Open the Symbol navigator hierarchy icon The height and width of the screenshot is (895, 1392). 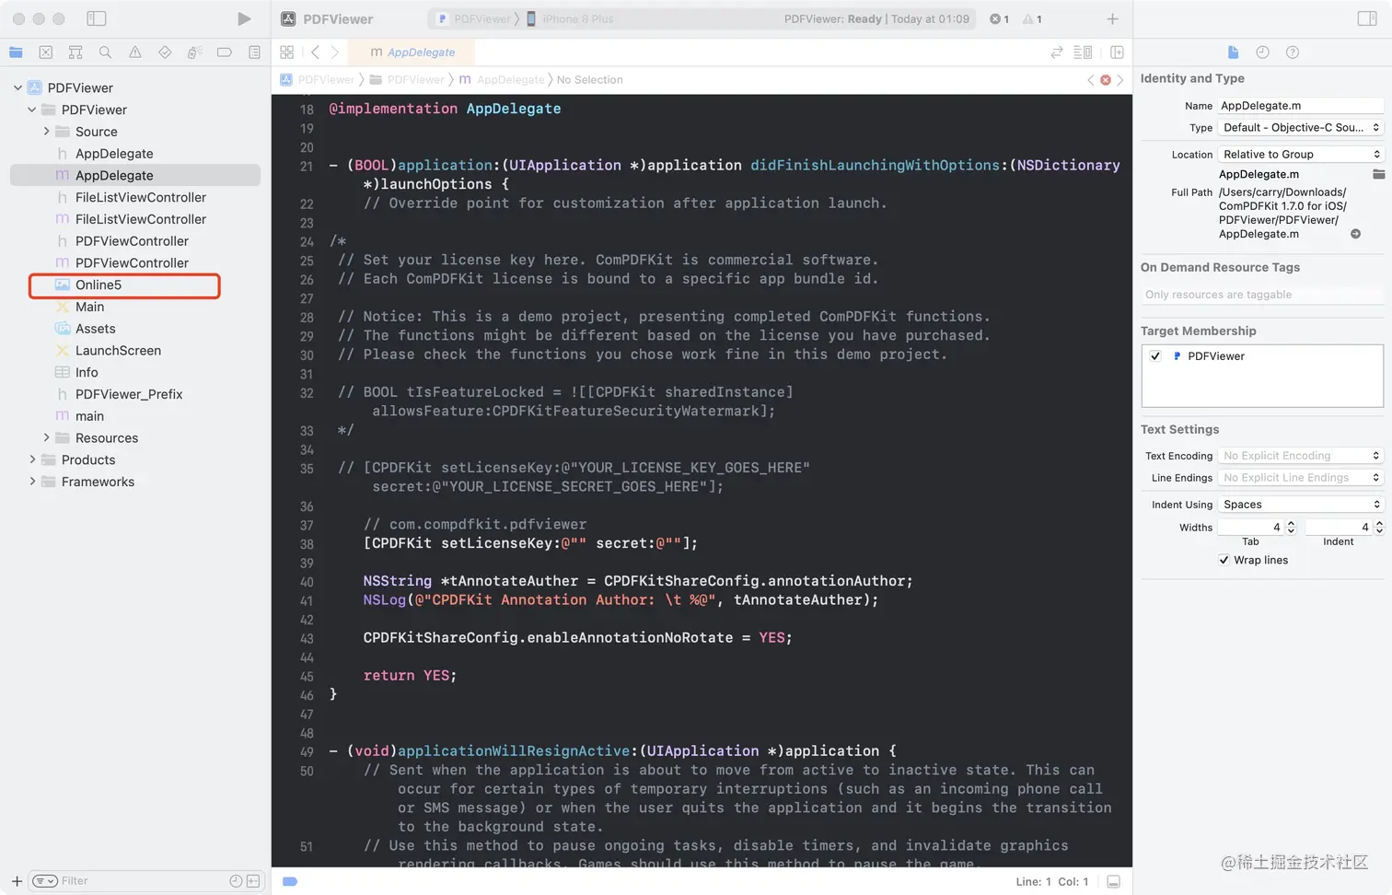pyautogui.click(x=75, y=52)
